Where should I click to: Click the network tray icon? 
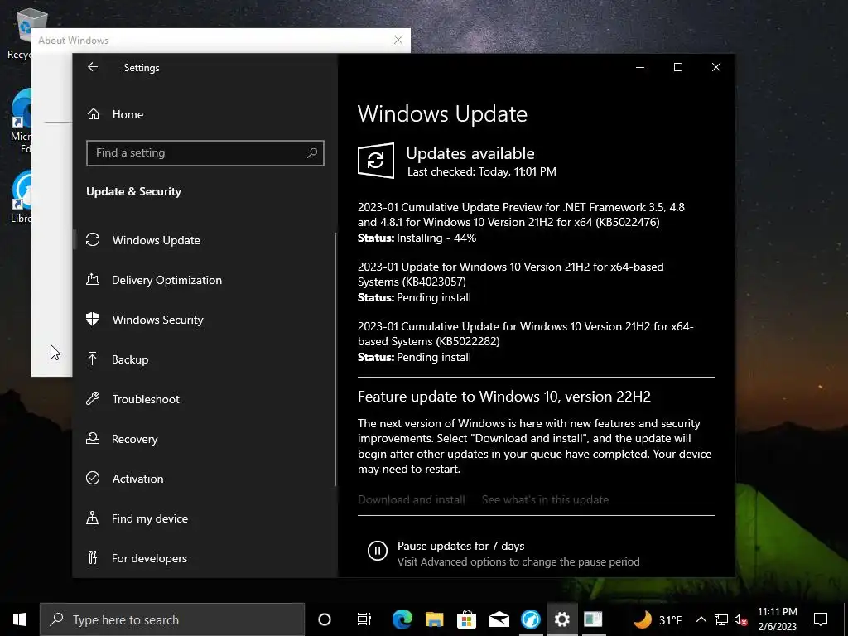click(x=721, y=619)
